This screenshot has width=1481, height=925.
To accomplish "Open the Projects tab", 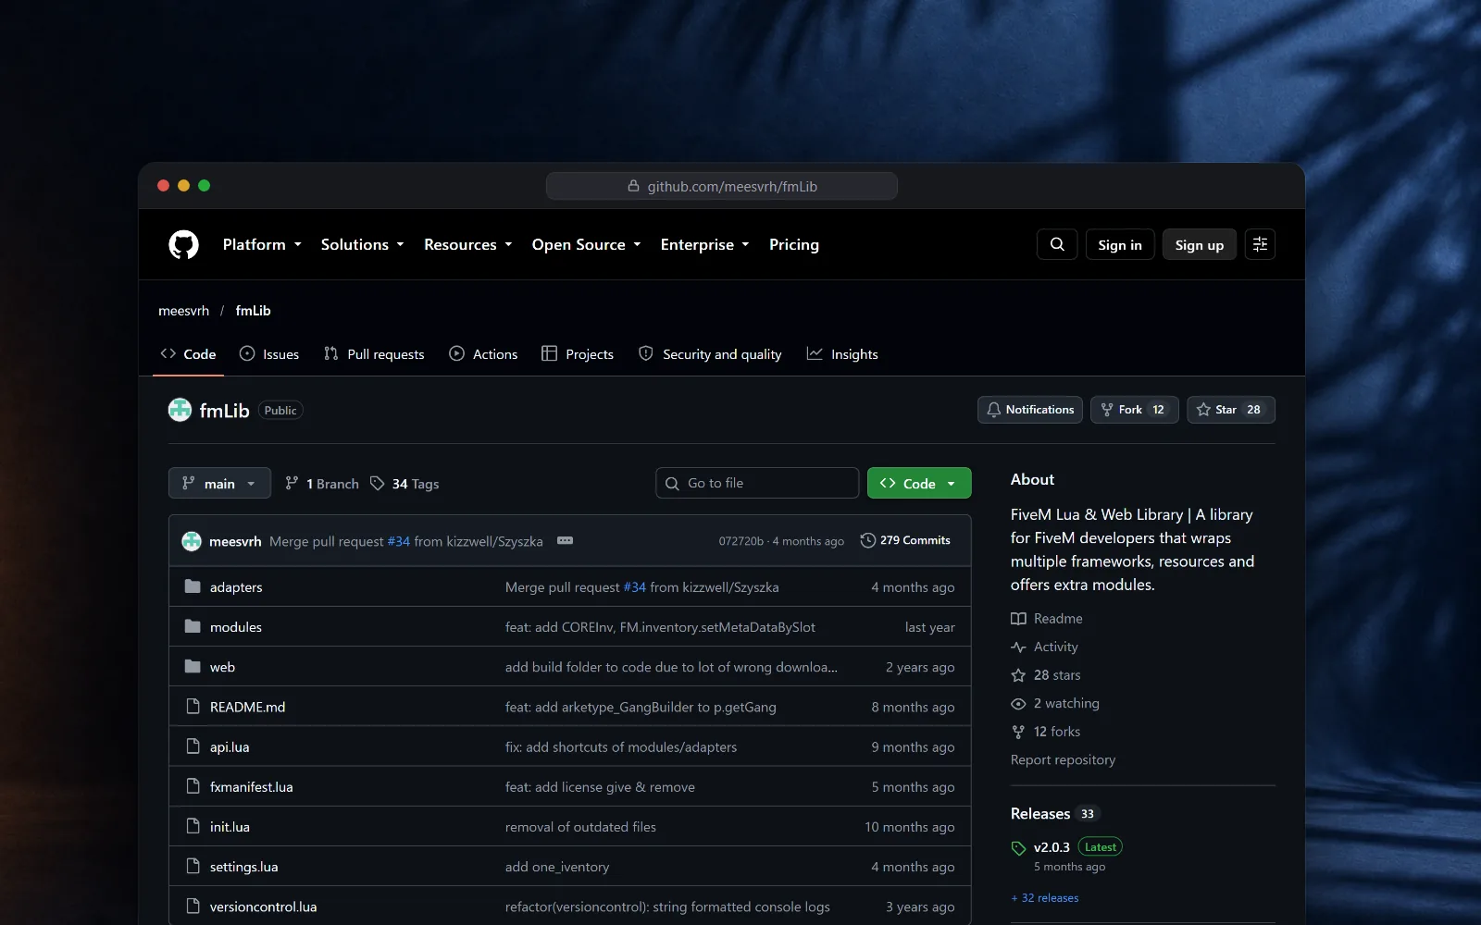I will [x=578, y=354].
